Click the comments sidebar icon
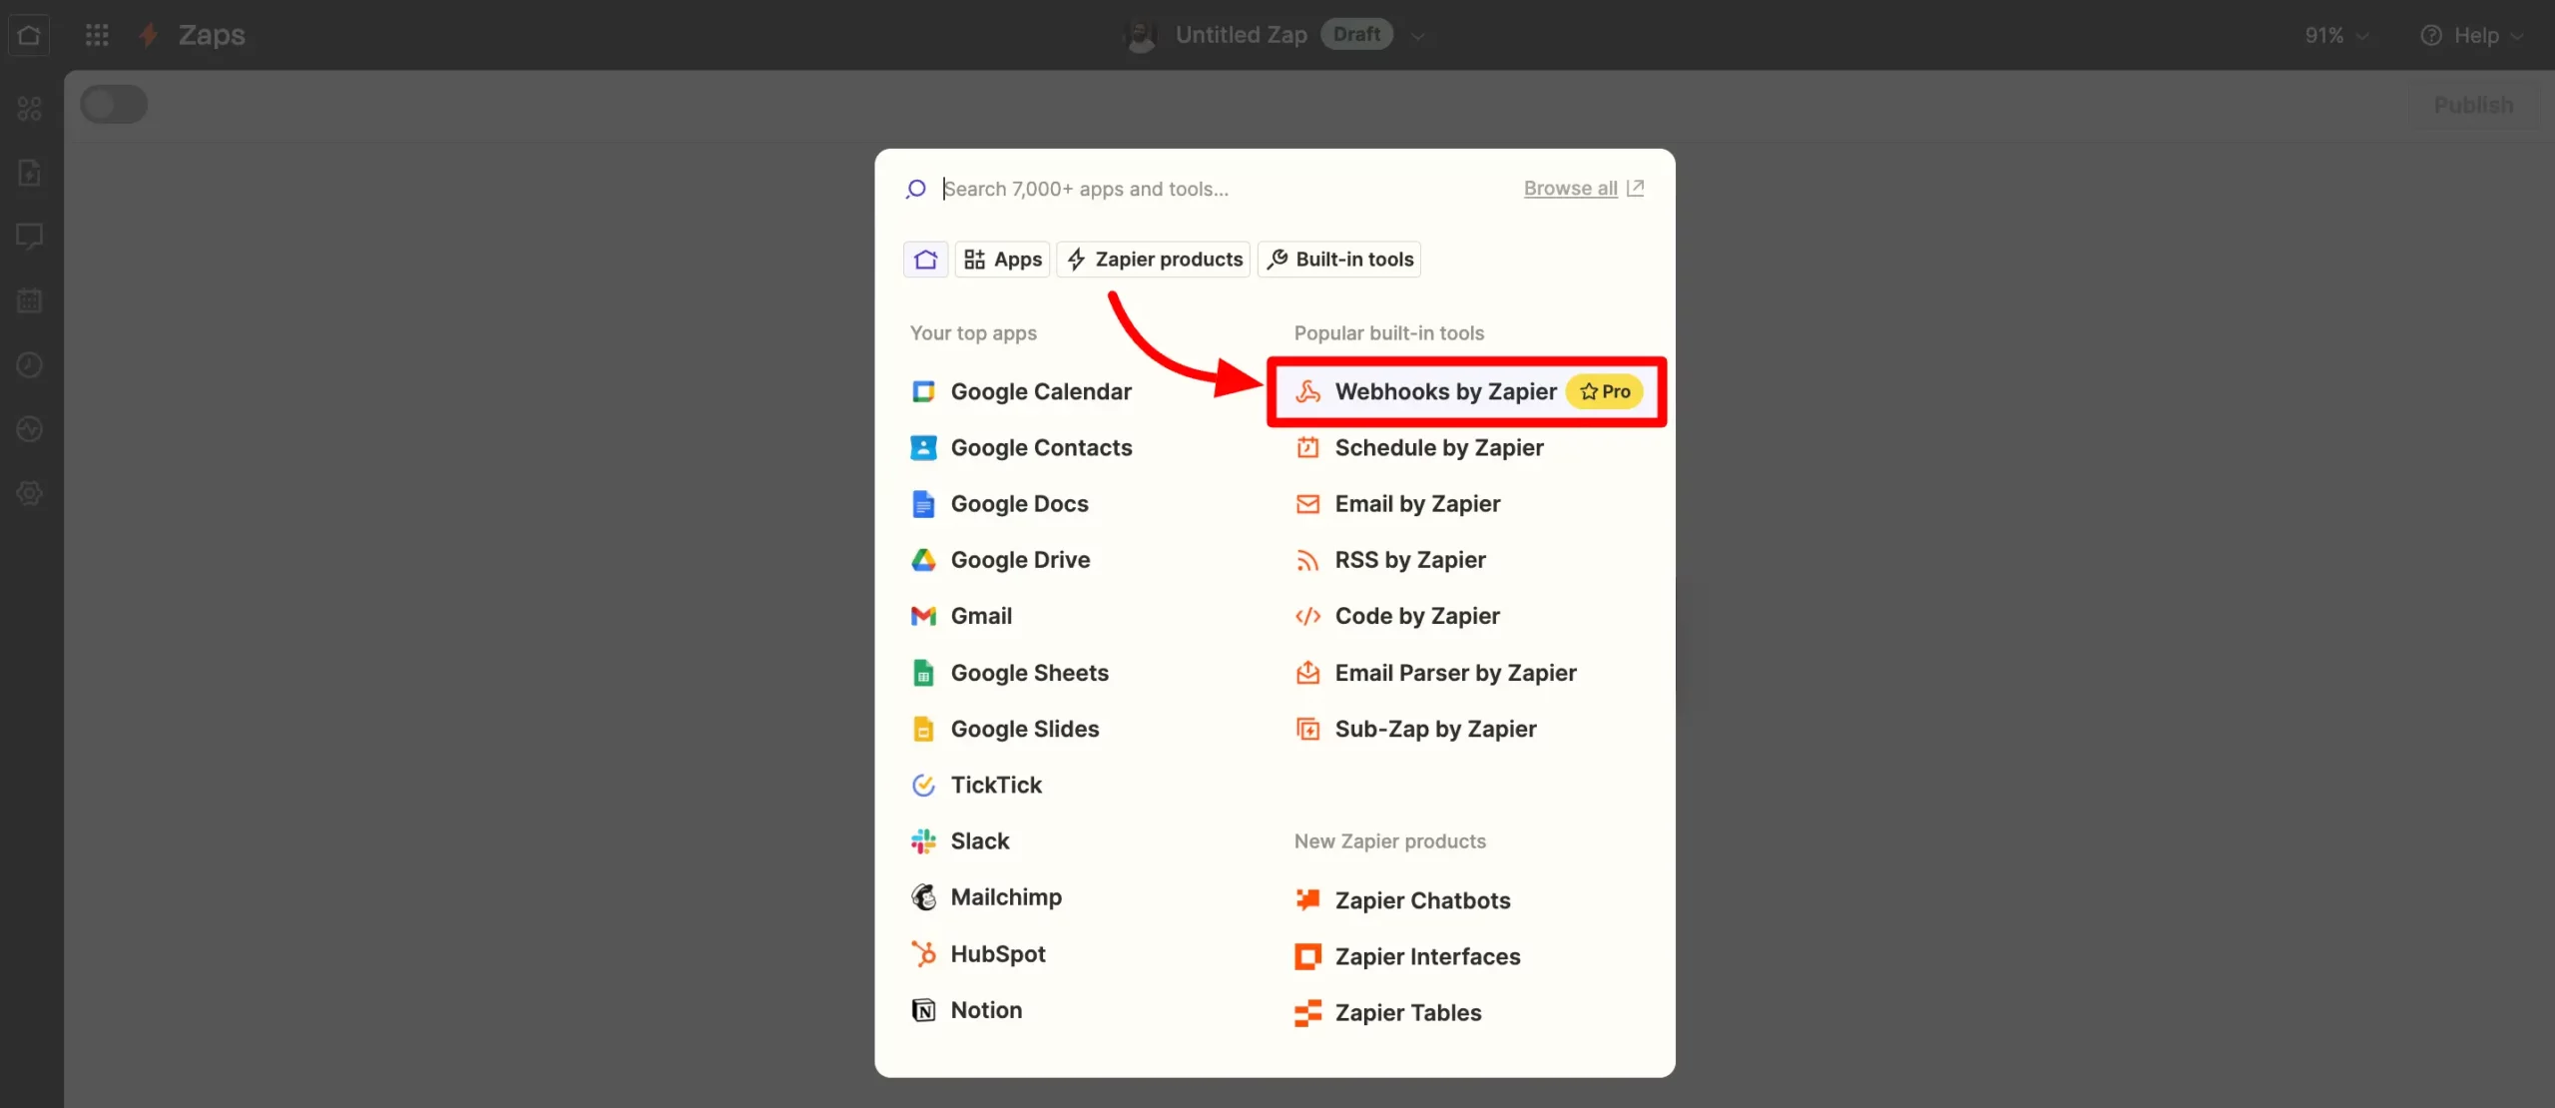This screenshot has width=2555, height=1108. pyautogui.click(x=29, y=237)
